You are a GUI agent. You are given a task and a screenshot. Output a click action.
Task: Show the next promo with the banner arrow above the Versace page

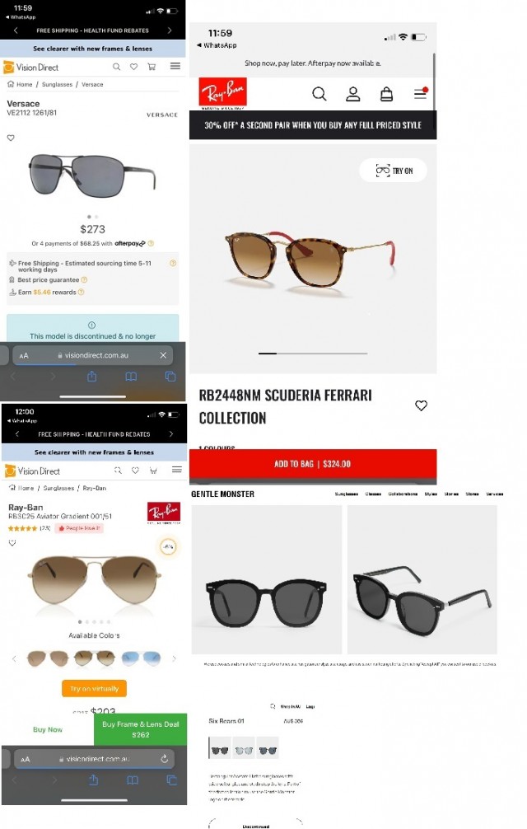(170, 30)
